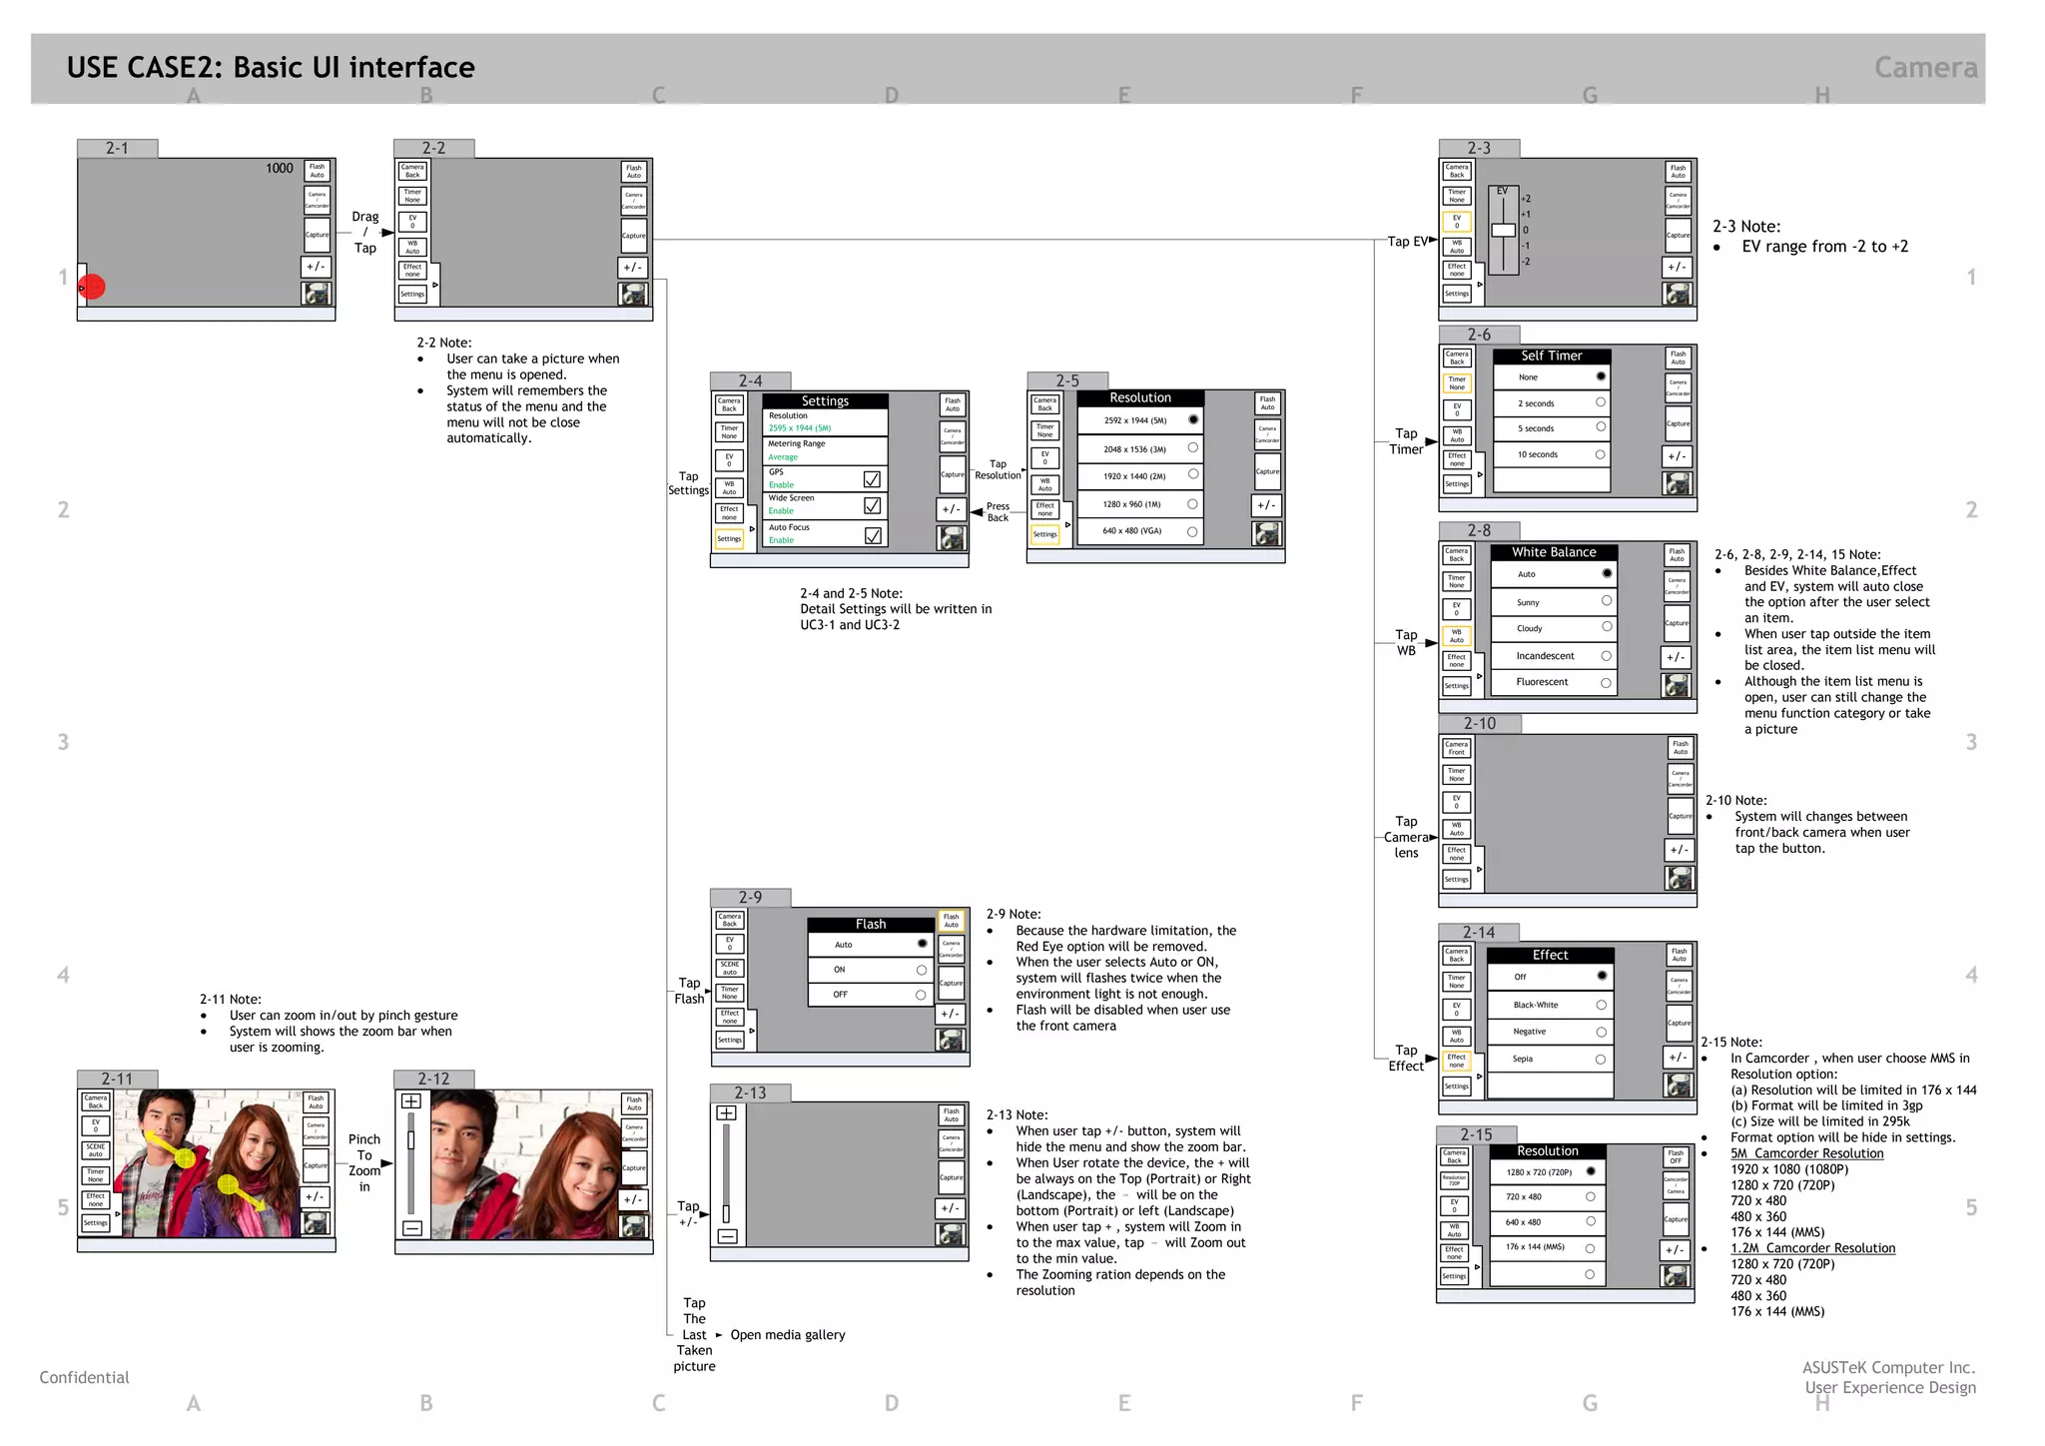Select Sepia radio in Effect list
Screen dimensions: 2045x1446
coord(1601,1059)
